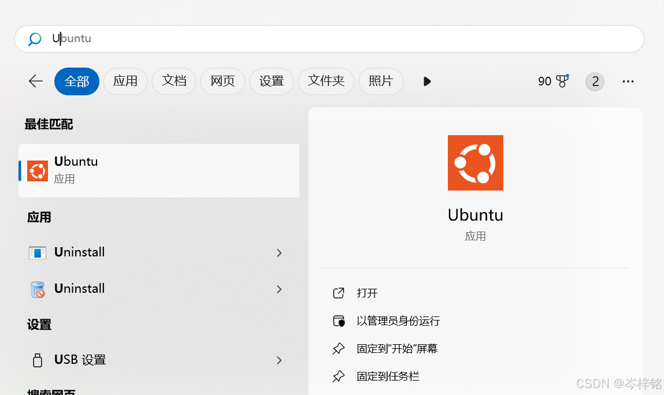Click 固定到"开始"屏幕
Viewport: 664px width, 395px height.
click(x=397, y=348)
